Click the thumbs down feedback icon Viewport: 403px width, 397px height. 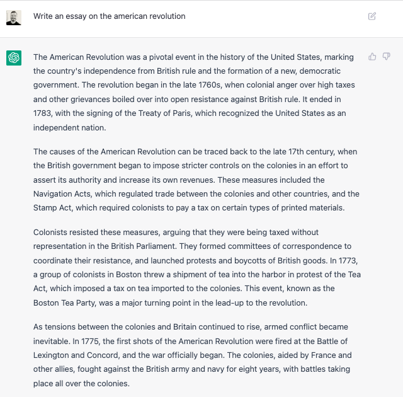click(x=387, y=57)
